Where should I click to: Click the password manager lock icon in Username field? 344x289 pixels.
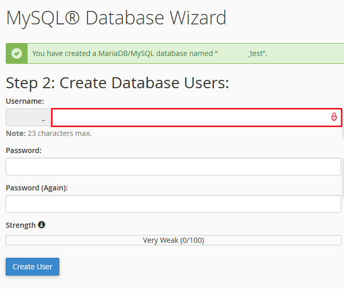(x=334, y=117)
